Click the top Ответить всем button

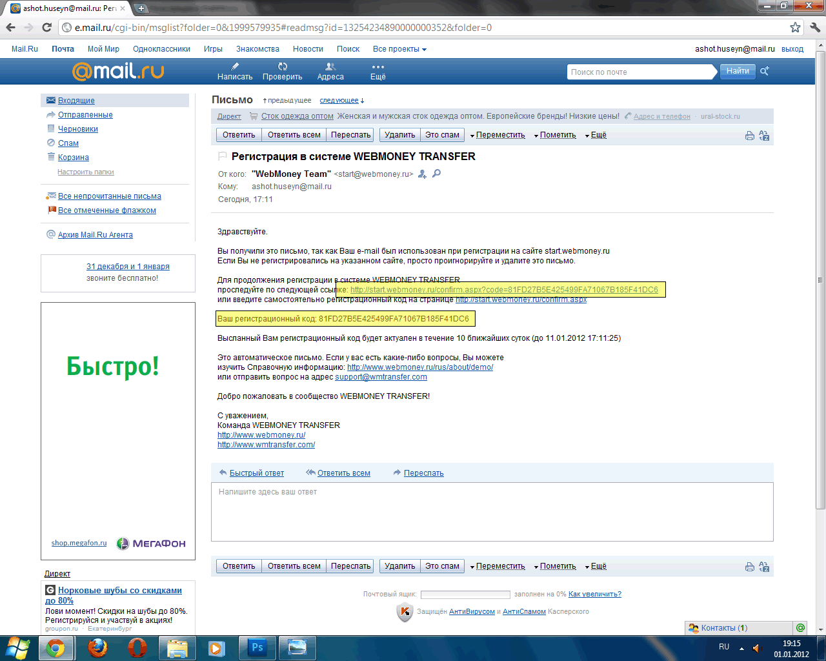tap(294, 135)
